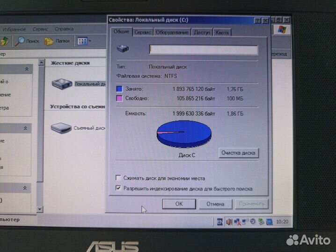Image resolution: width=336 pixels, height=252 pixels.
Task: Open the Избранное menu in Explorer
Action: tap(14, 29)
